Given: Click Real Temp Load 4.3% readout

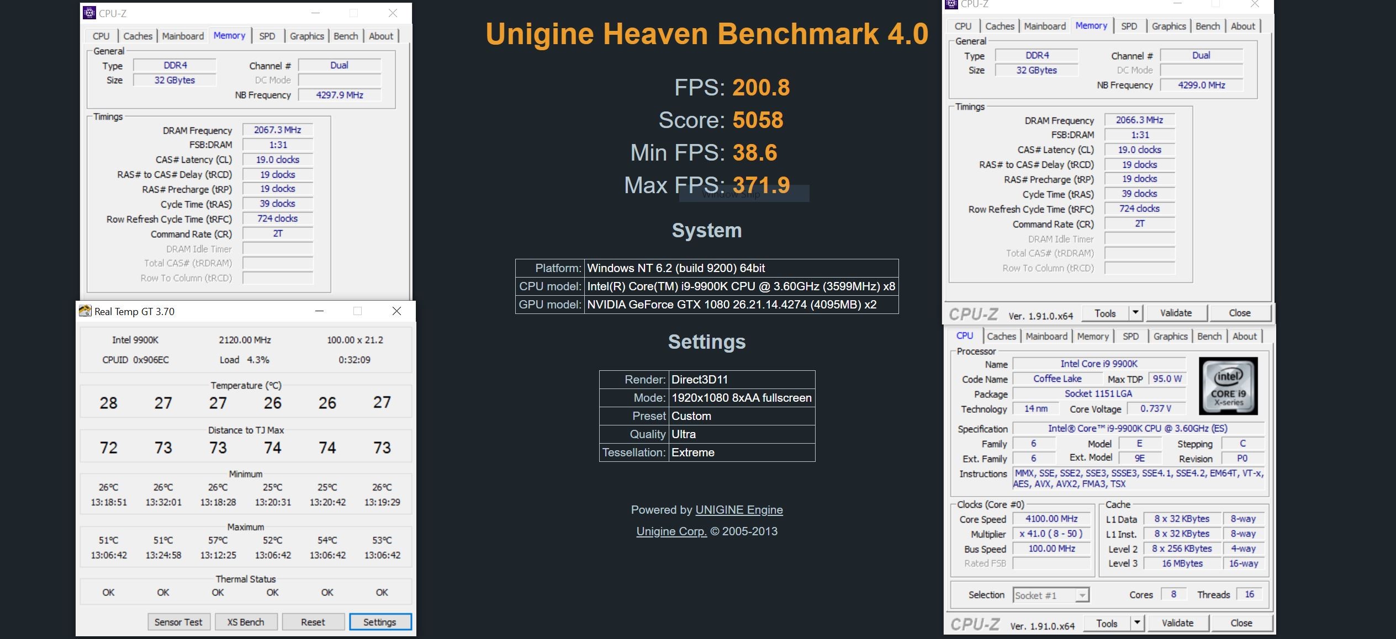Looking at the screenshot, I should coord(245,360).
